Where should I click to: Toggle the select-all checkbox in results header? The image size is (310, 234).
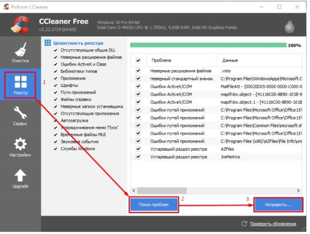[138, 60]
